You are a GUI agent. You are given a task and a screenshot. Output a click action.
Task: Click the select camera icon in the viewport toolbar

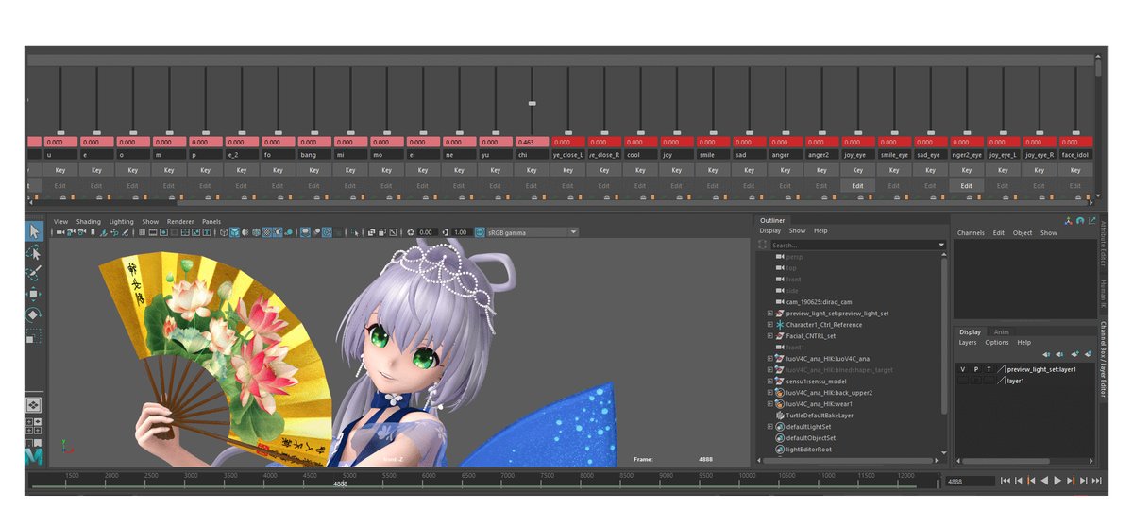pyautogui.click(x=59, y=232)
